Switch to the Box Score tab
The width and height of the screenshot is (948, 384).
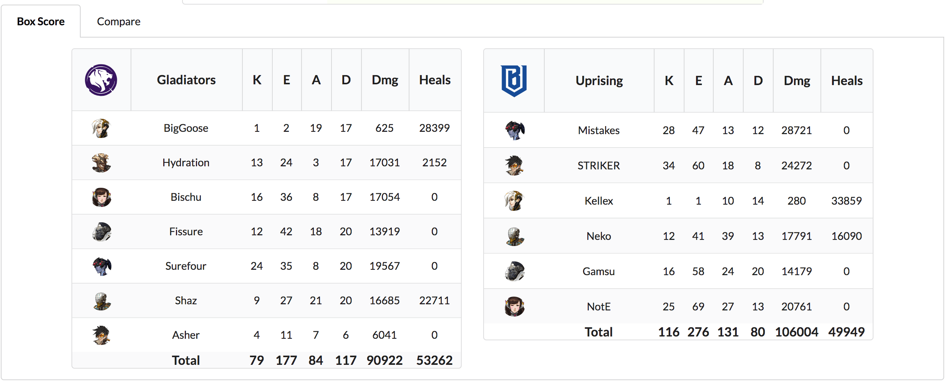point(41,21)
